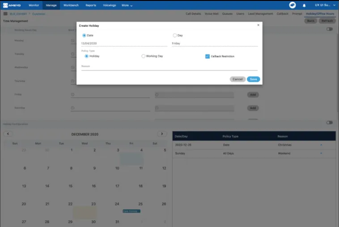Click the clock icon in Tuesday row
Viewport: 339px width, 227px height.
pyautogui.click(x=72, y=54)
